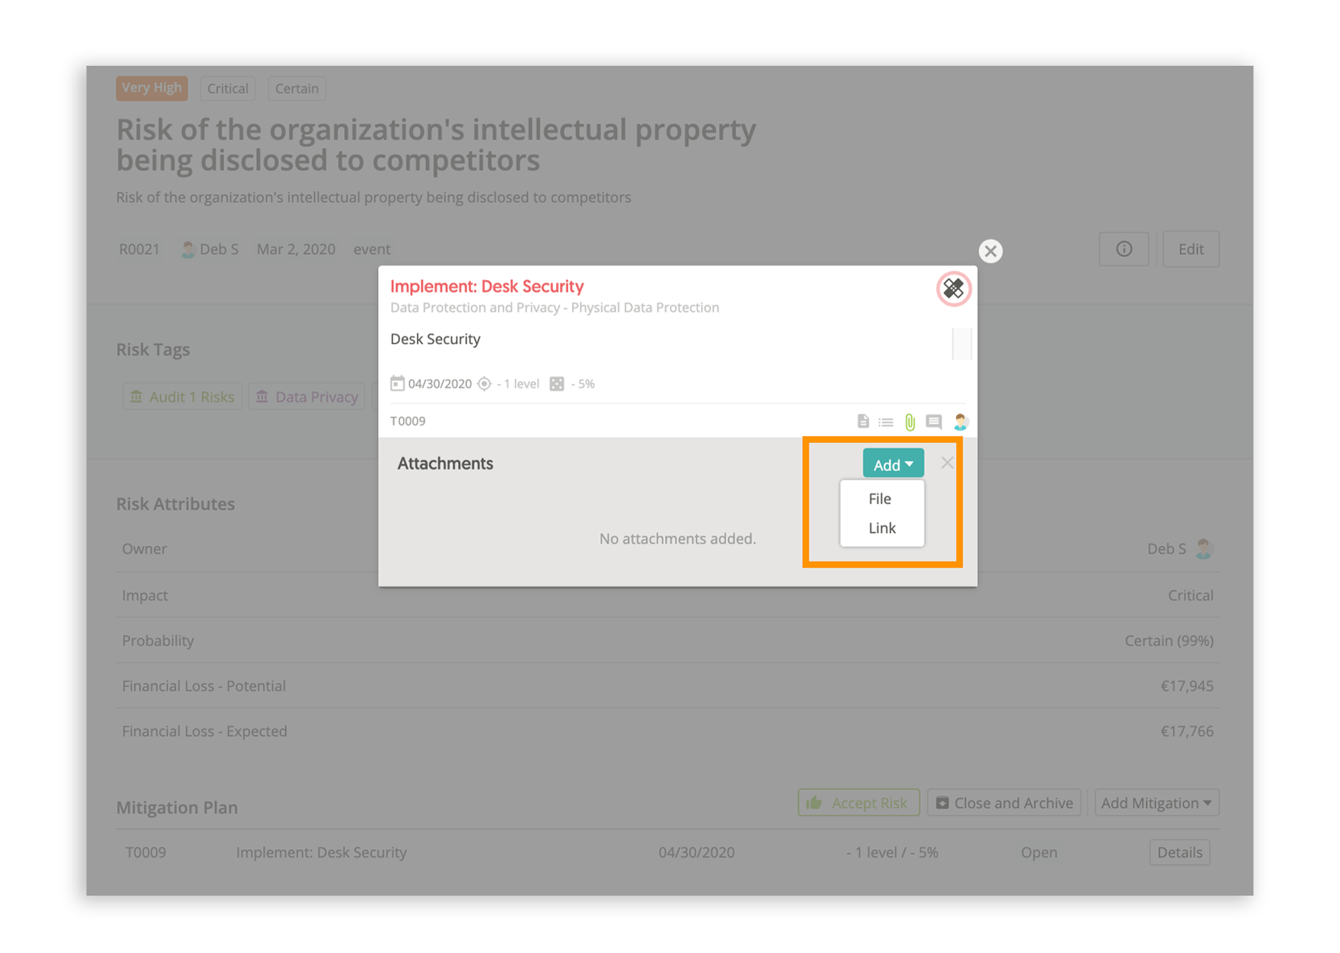Viewport: 1340px width, 953px height.
Task: Click 'T0009' in the Mitigation Plan row
Action: click(145, 852)
